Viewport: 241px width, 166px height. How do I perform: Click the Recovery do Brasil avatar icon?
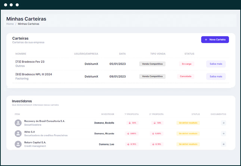click(18, 123)
